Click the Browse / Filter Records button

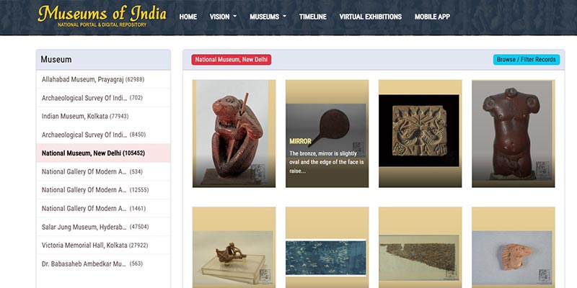point(526,60)
